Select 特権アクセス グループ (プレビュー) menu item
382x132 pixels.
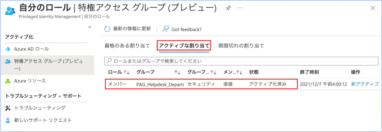47,65
